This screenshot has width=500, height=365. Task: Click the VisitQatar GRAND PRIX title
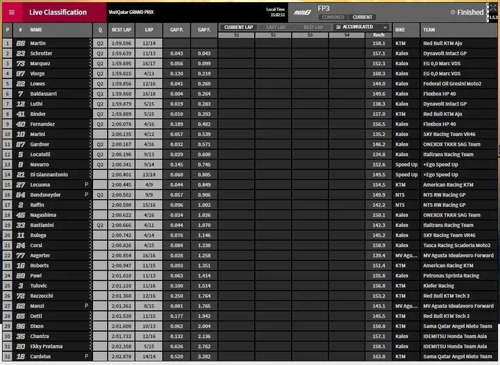coord(131,12)
